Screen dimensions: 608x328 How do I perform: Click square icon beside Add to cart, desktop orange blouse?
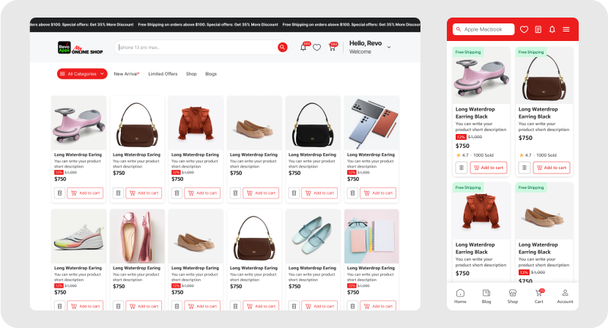pyautogui.click(x=177, y=193)
